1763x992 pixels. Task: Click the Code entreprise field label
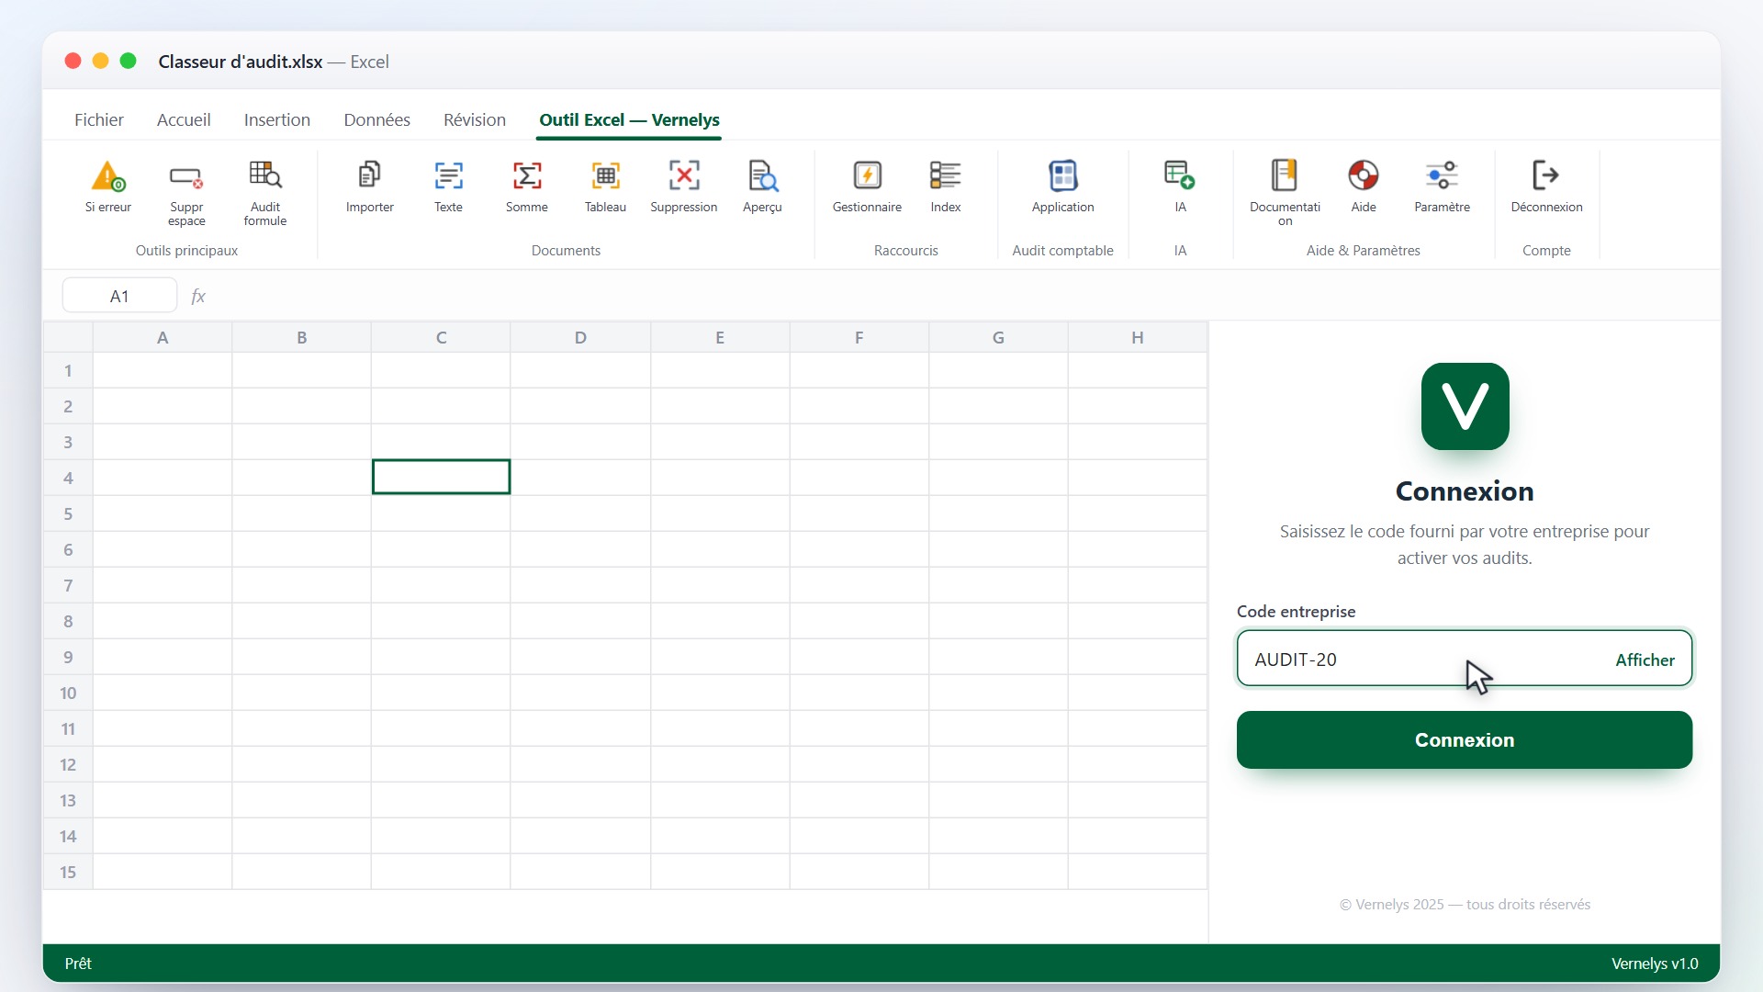[x=1296, y=611]
